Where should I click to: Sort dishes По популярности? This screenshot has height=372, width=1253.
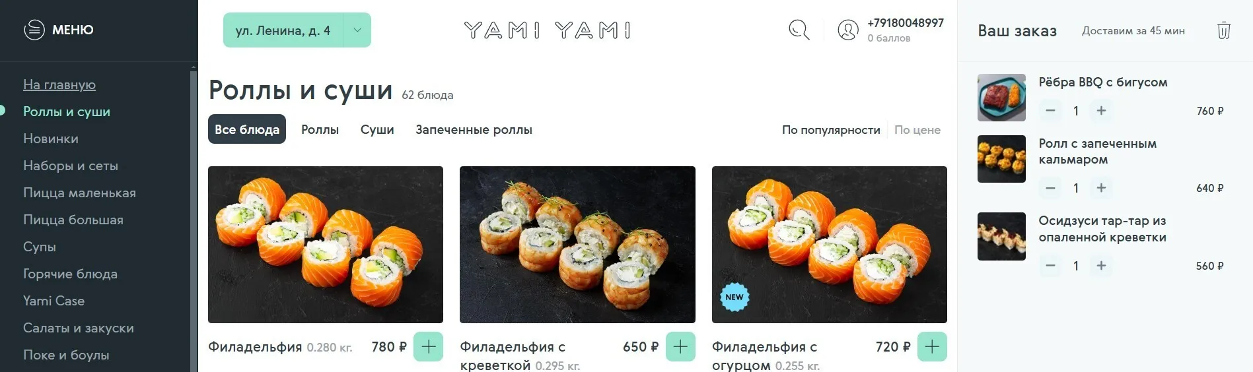pos(831,130)
